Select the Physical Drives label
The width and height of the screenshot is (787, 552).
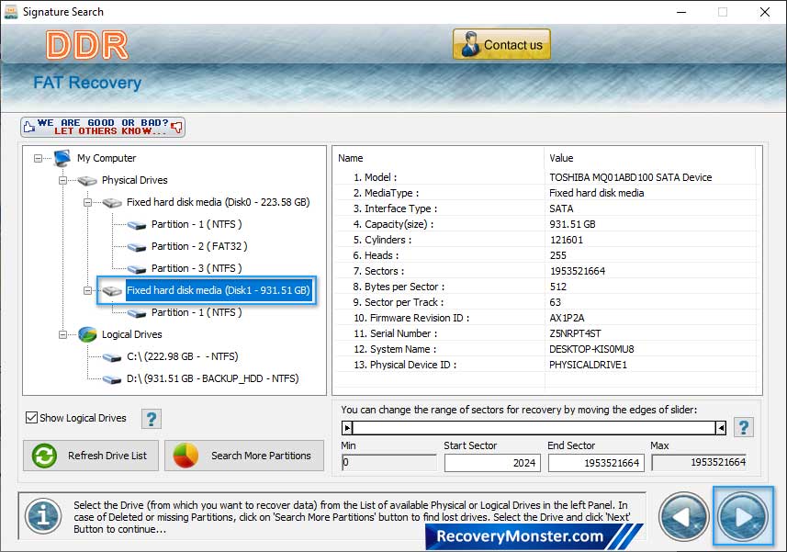coord(134,180)
